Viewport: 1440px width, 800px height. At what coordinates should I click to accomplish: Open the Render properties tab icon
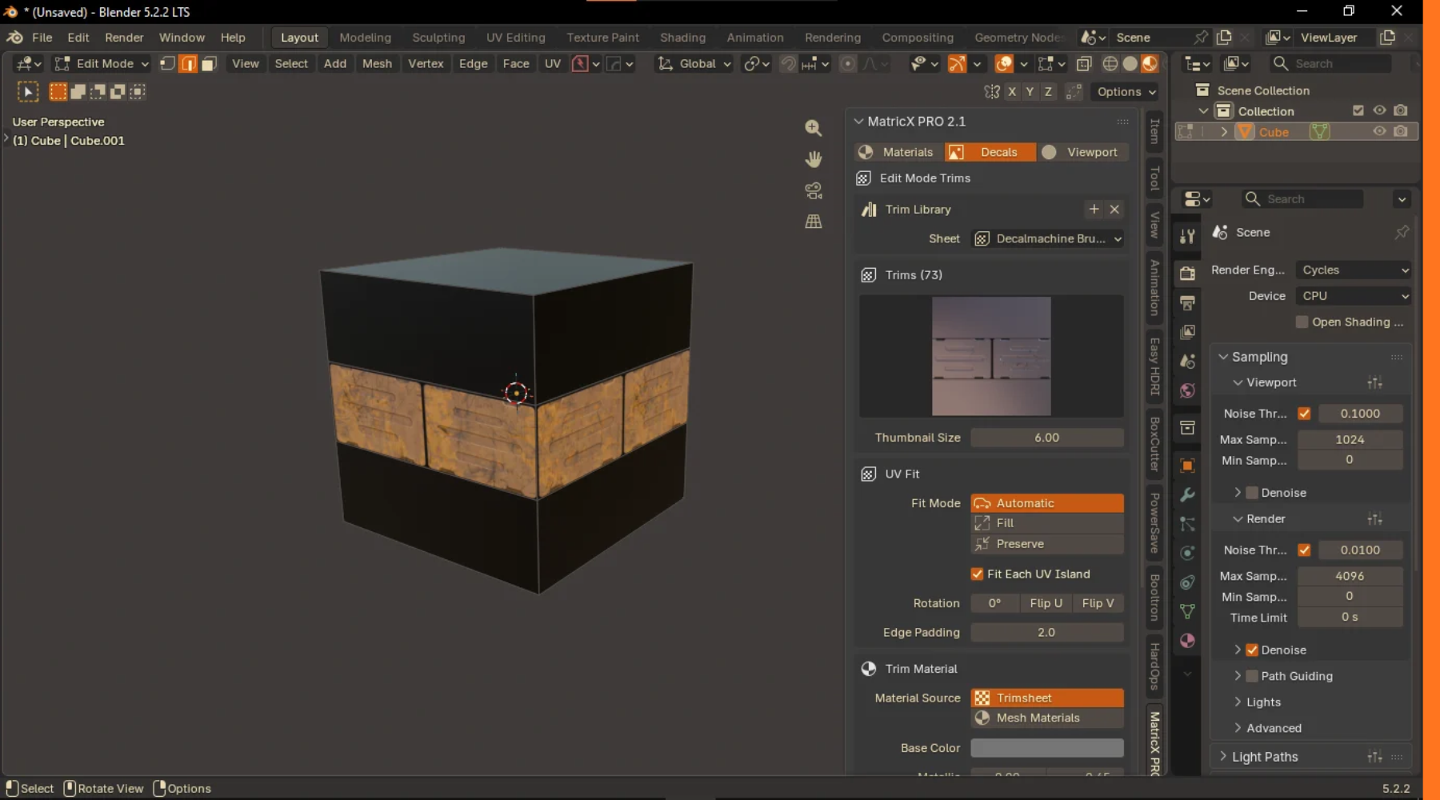pos(1187,274)
